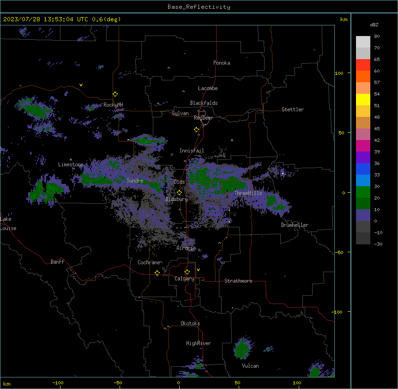Pick the light gray 70–80 dBZ swatch
Image resolution: width=398 pixels, height=389 pixels.
point(363,42)
